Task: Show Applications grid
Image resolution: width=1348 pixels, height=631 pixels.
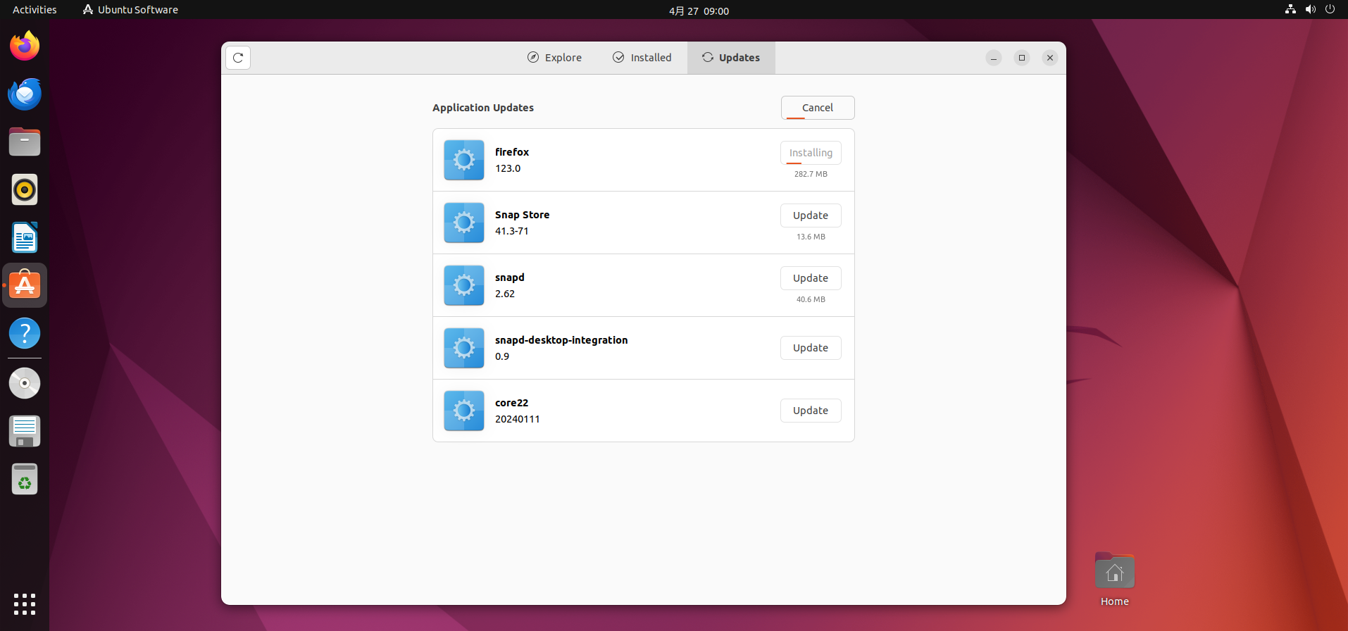Action: pos(25,604)
